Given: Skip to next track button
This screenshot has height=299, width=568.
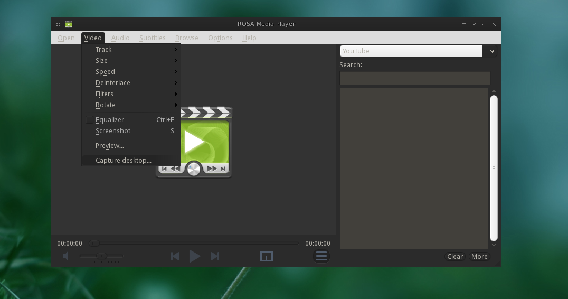Looking at the screenshot, I should tap(215, 256).
